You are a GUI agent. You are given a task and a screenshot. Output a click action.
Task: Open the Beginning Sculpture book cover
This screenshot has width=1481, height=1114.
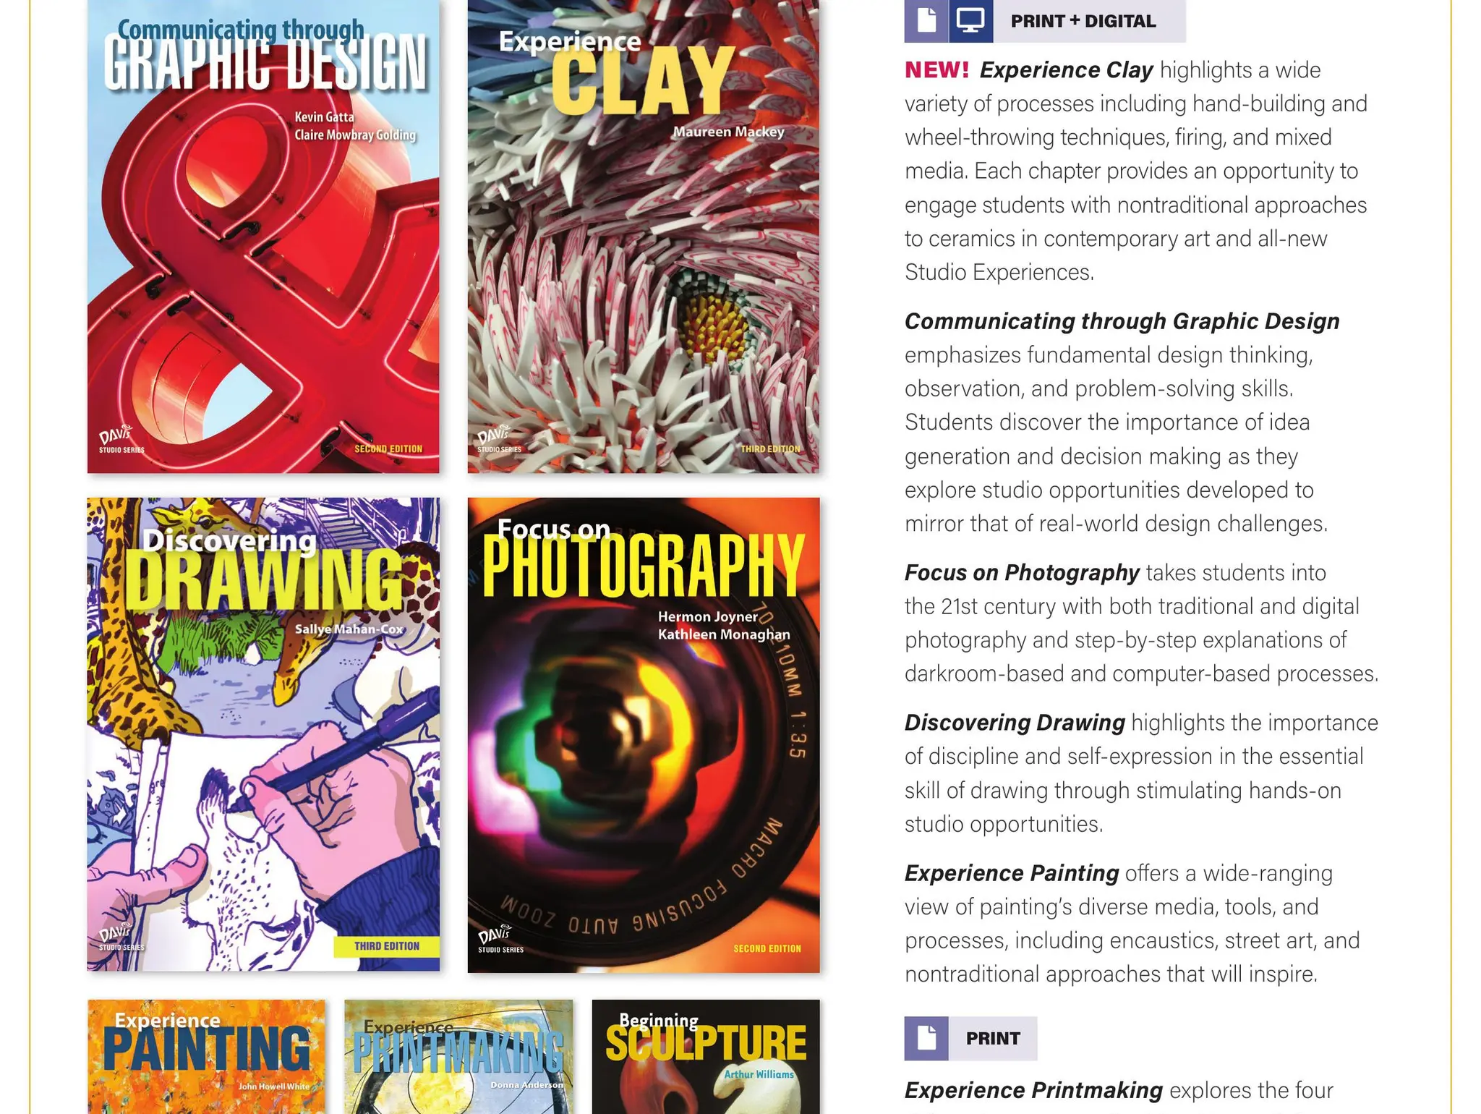coord(706,1057)
